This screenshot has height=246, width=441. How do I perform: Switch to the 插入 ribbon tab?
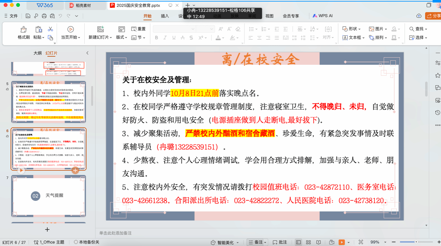[165, 16]
